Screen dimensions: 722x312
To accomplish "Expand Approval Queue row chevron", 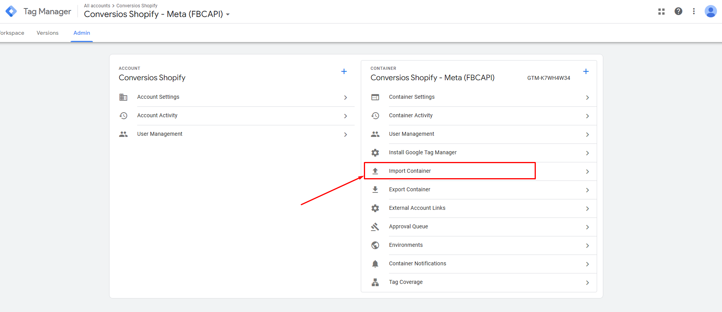I will tap(587, 227).
